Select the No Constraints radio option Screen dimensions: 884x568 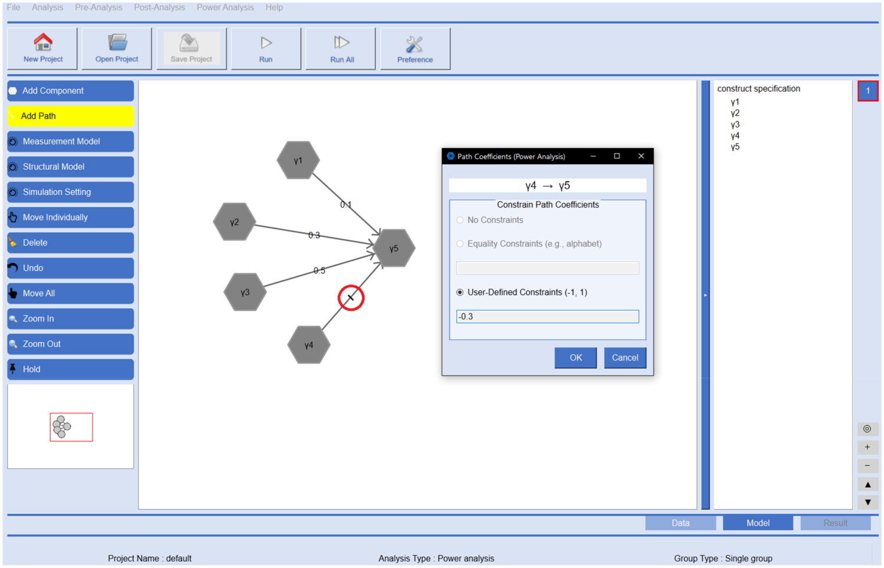460,220
